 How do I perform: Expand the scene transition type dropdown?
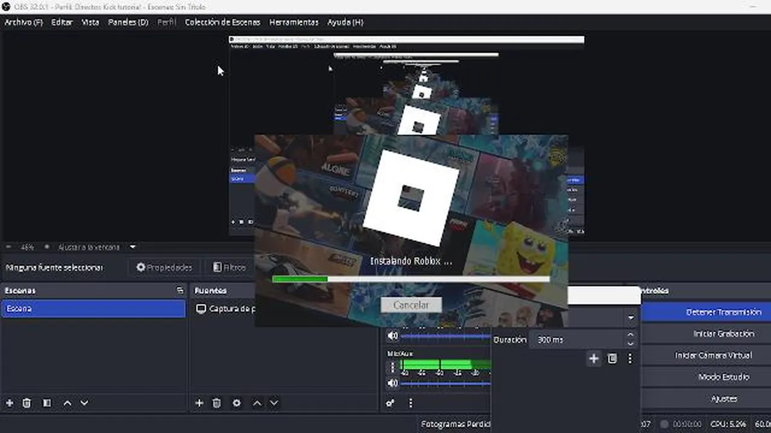tap(631, 318)
